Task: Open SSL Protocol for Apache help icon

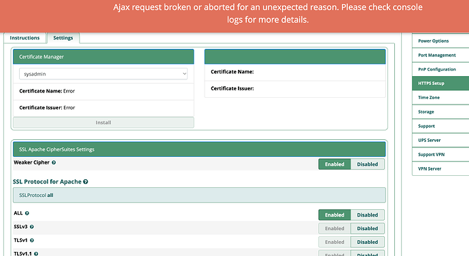Action: pyautogui.click(x=86, y=181)
